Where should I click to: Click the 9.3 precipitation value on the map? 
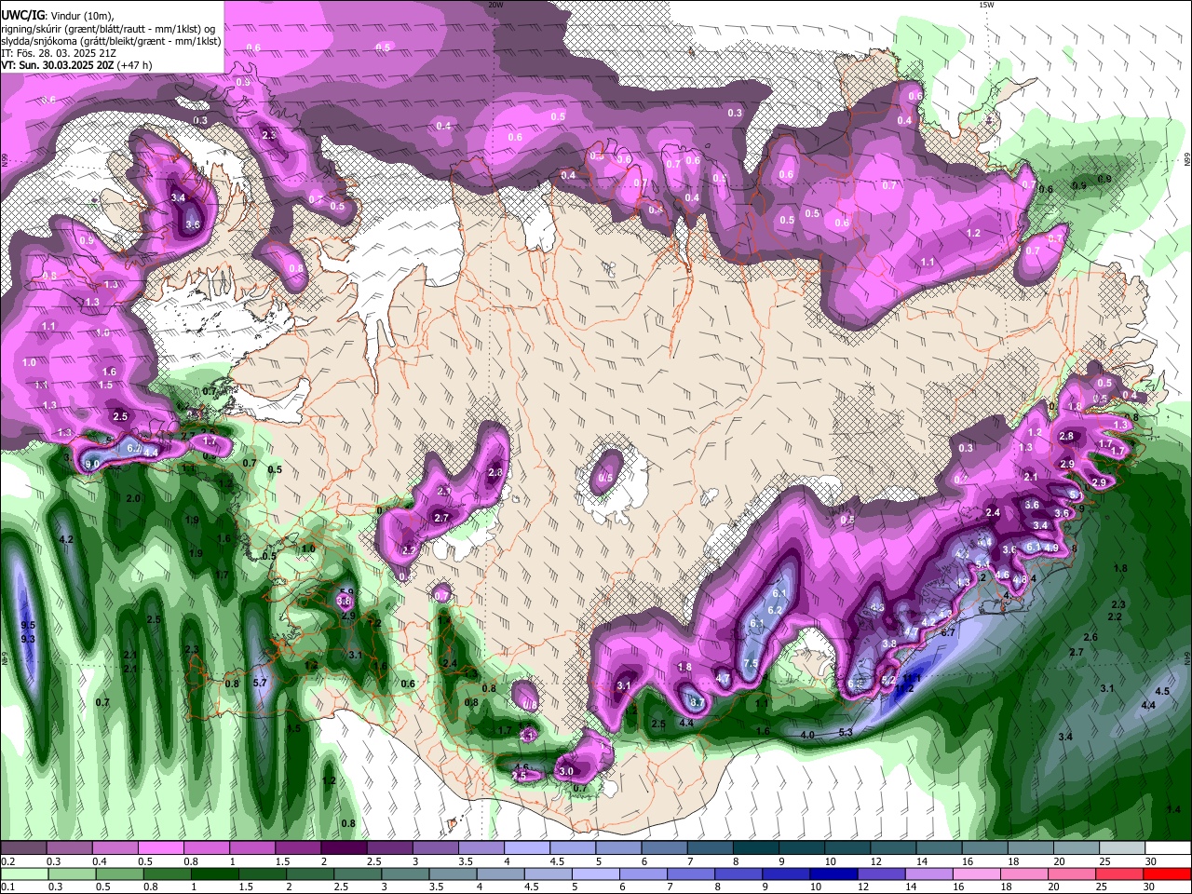point(28,639)
